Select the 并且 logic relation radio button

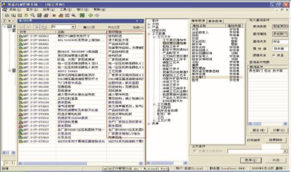(x=274, y=55)
